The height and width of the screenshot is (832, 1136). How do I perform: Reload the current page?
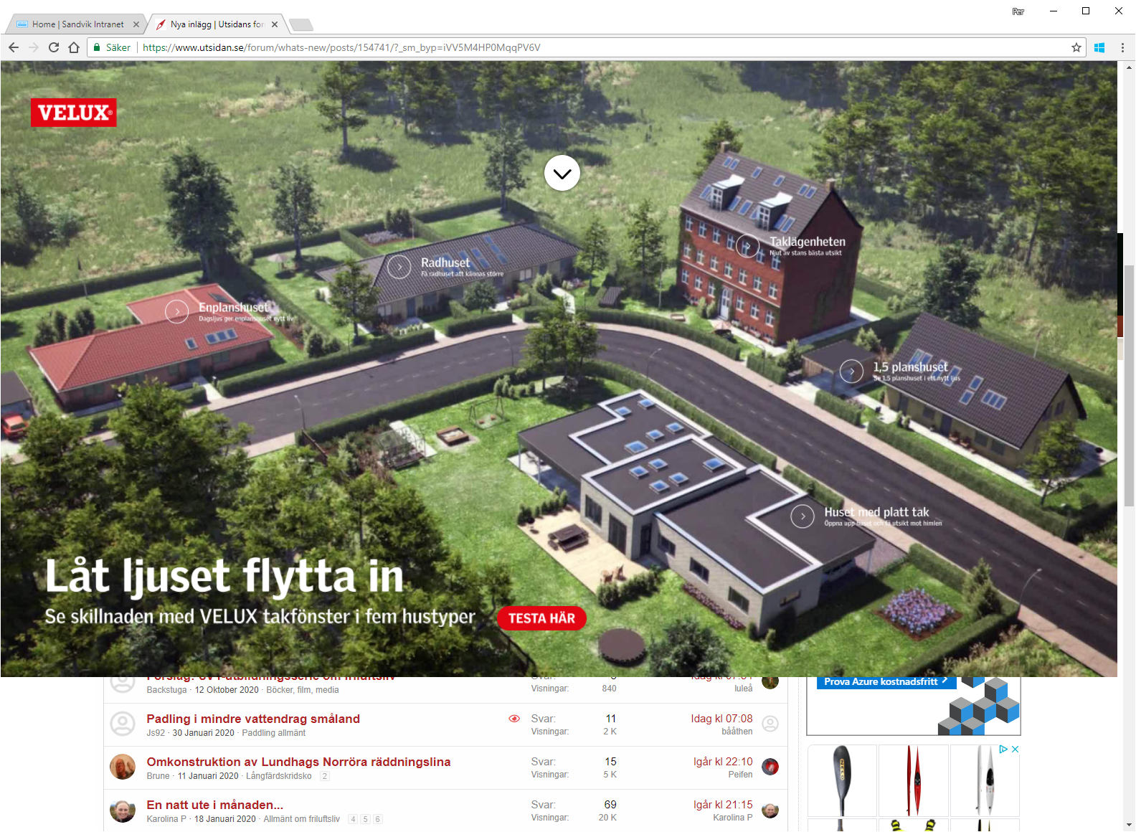[x=54, y=47]
